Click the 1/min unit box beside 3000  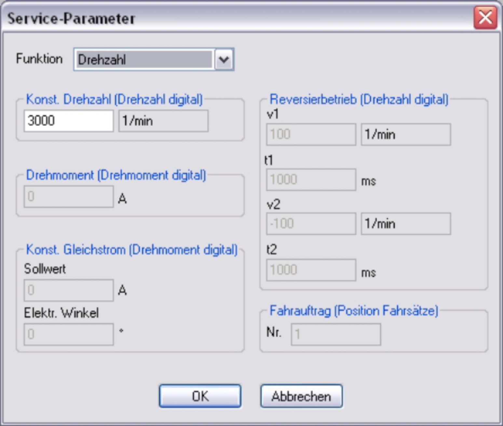[163, 121]
